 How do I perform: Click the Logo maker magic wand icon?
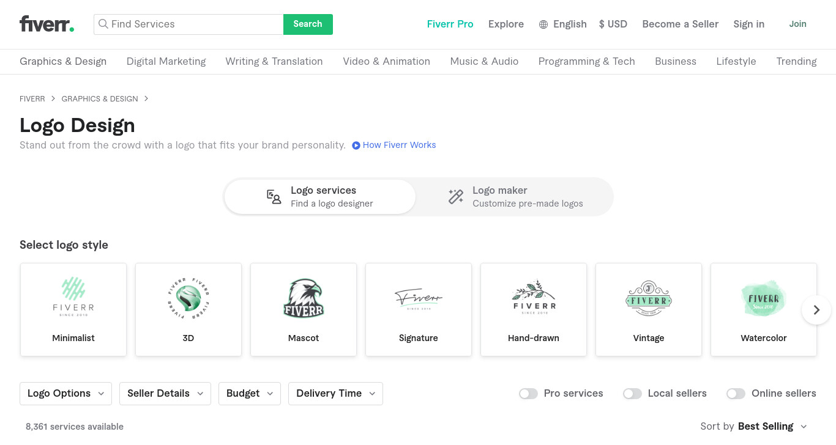coord(456,197)
